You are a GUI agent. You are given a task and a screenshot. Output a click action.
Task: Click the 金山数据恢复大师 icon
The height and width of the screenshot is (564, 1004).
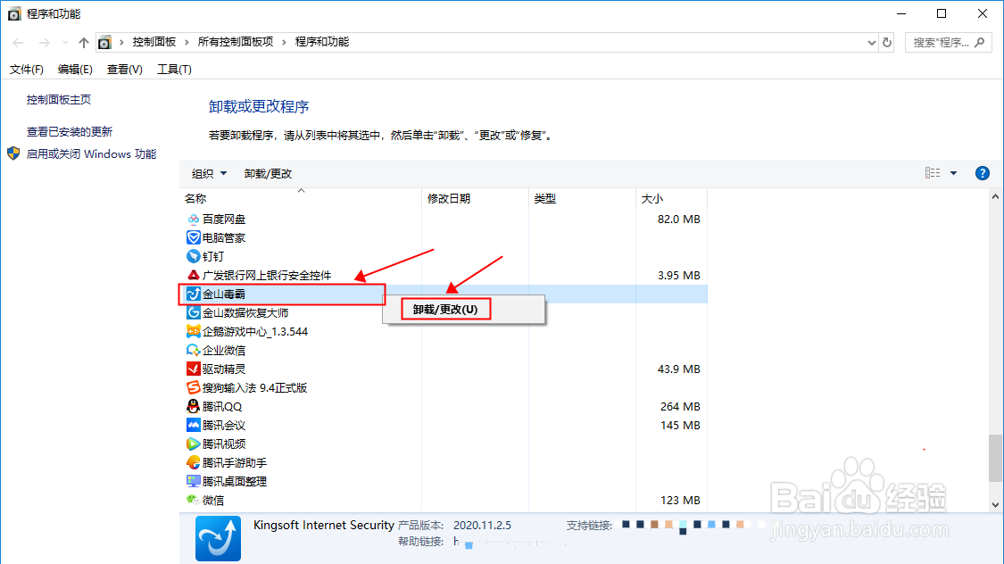(x=194, y=312)
